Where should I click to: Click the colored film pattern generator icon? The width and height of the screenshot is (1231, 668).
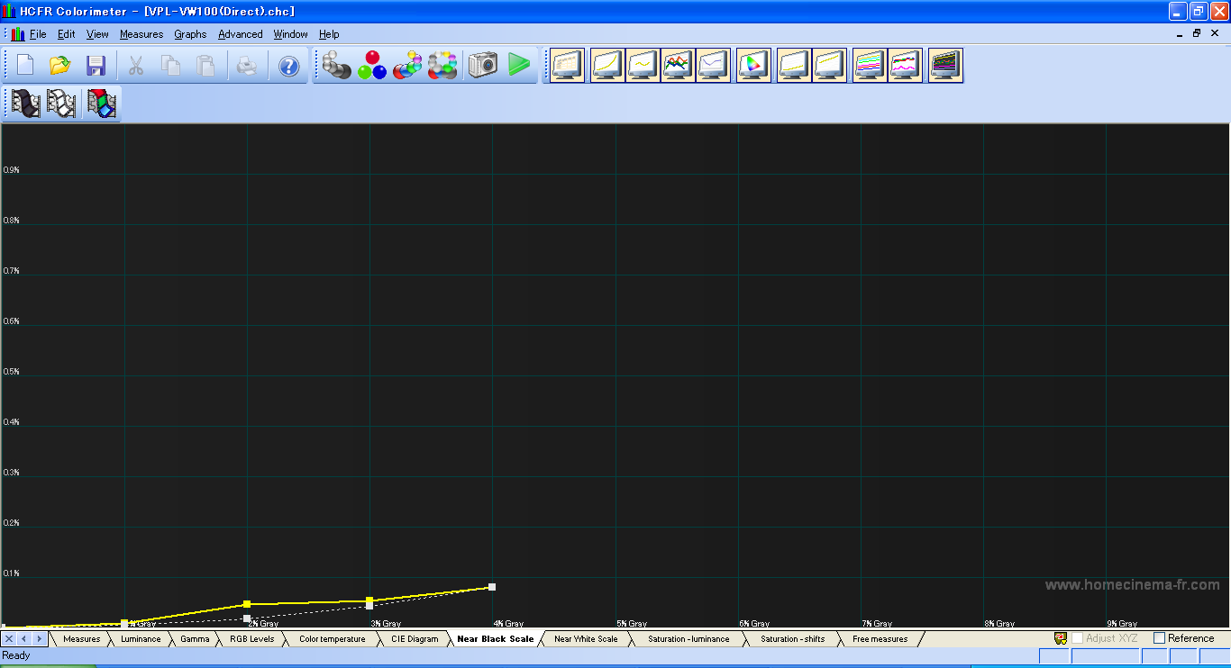(x=102, y=104)
